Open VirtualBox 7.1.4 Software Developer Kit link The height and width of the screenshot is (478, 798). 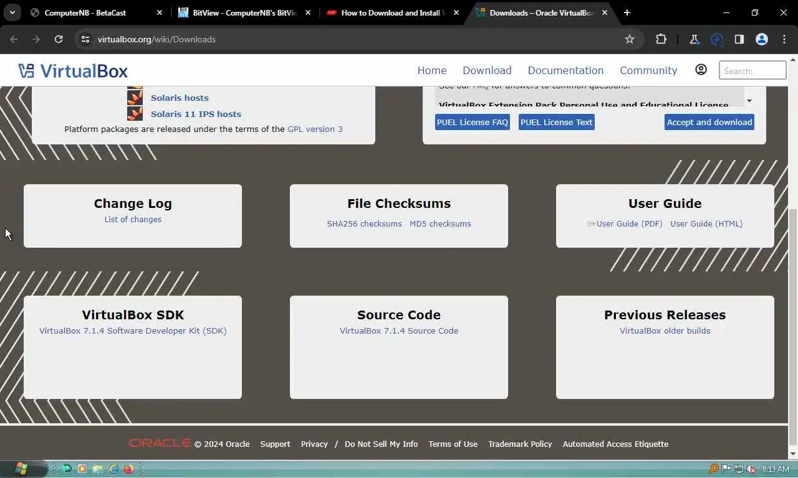click(133, 330)
